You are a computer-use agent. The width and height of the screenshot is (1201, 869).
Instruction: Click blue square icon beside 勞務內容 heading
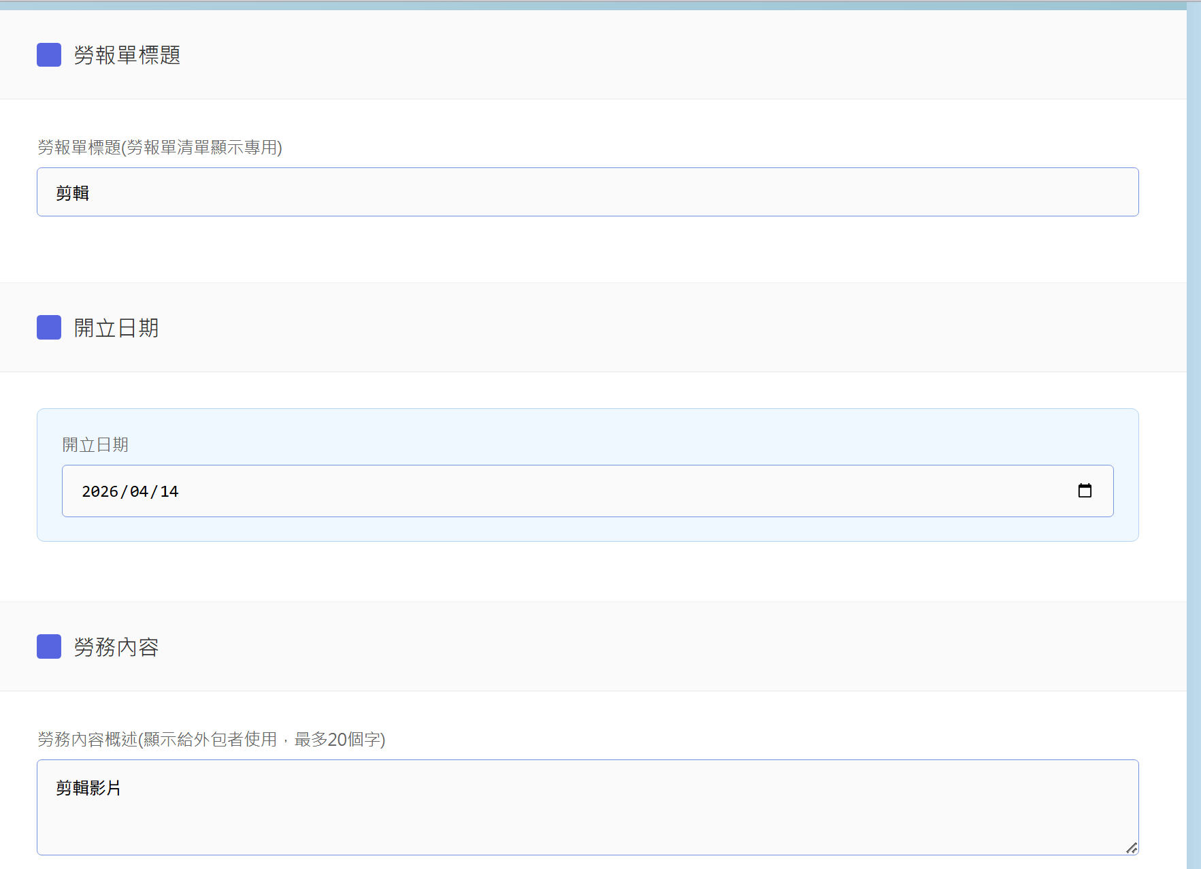point(49,646)
